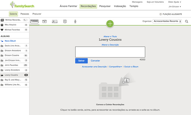
Task: Click the Cancelar link
Action: (x=95, y=61)
